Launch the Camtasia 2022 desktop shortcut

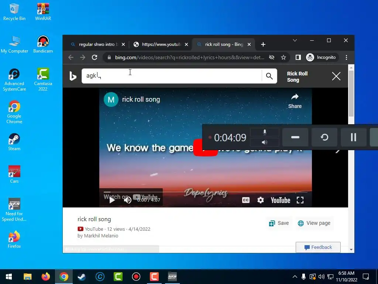point(43,80)
